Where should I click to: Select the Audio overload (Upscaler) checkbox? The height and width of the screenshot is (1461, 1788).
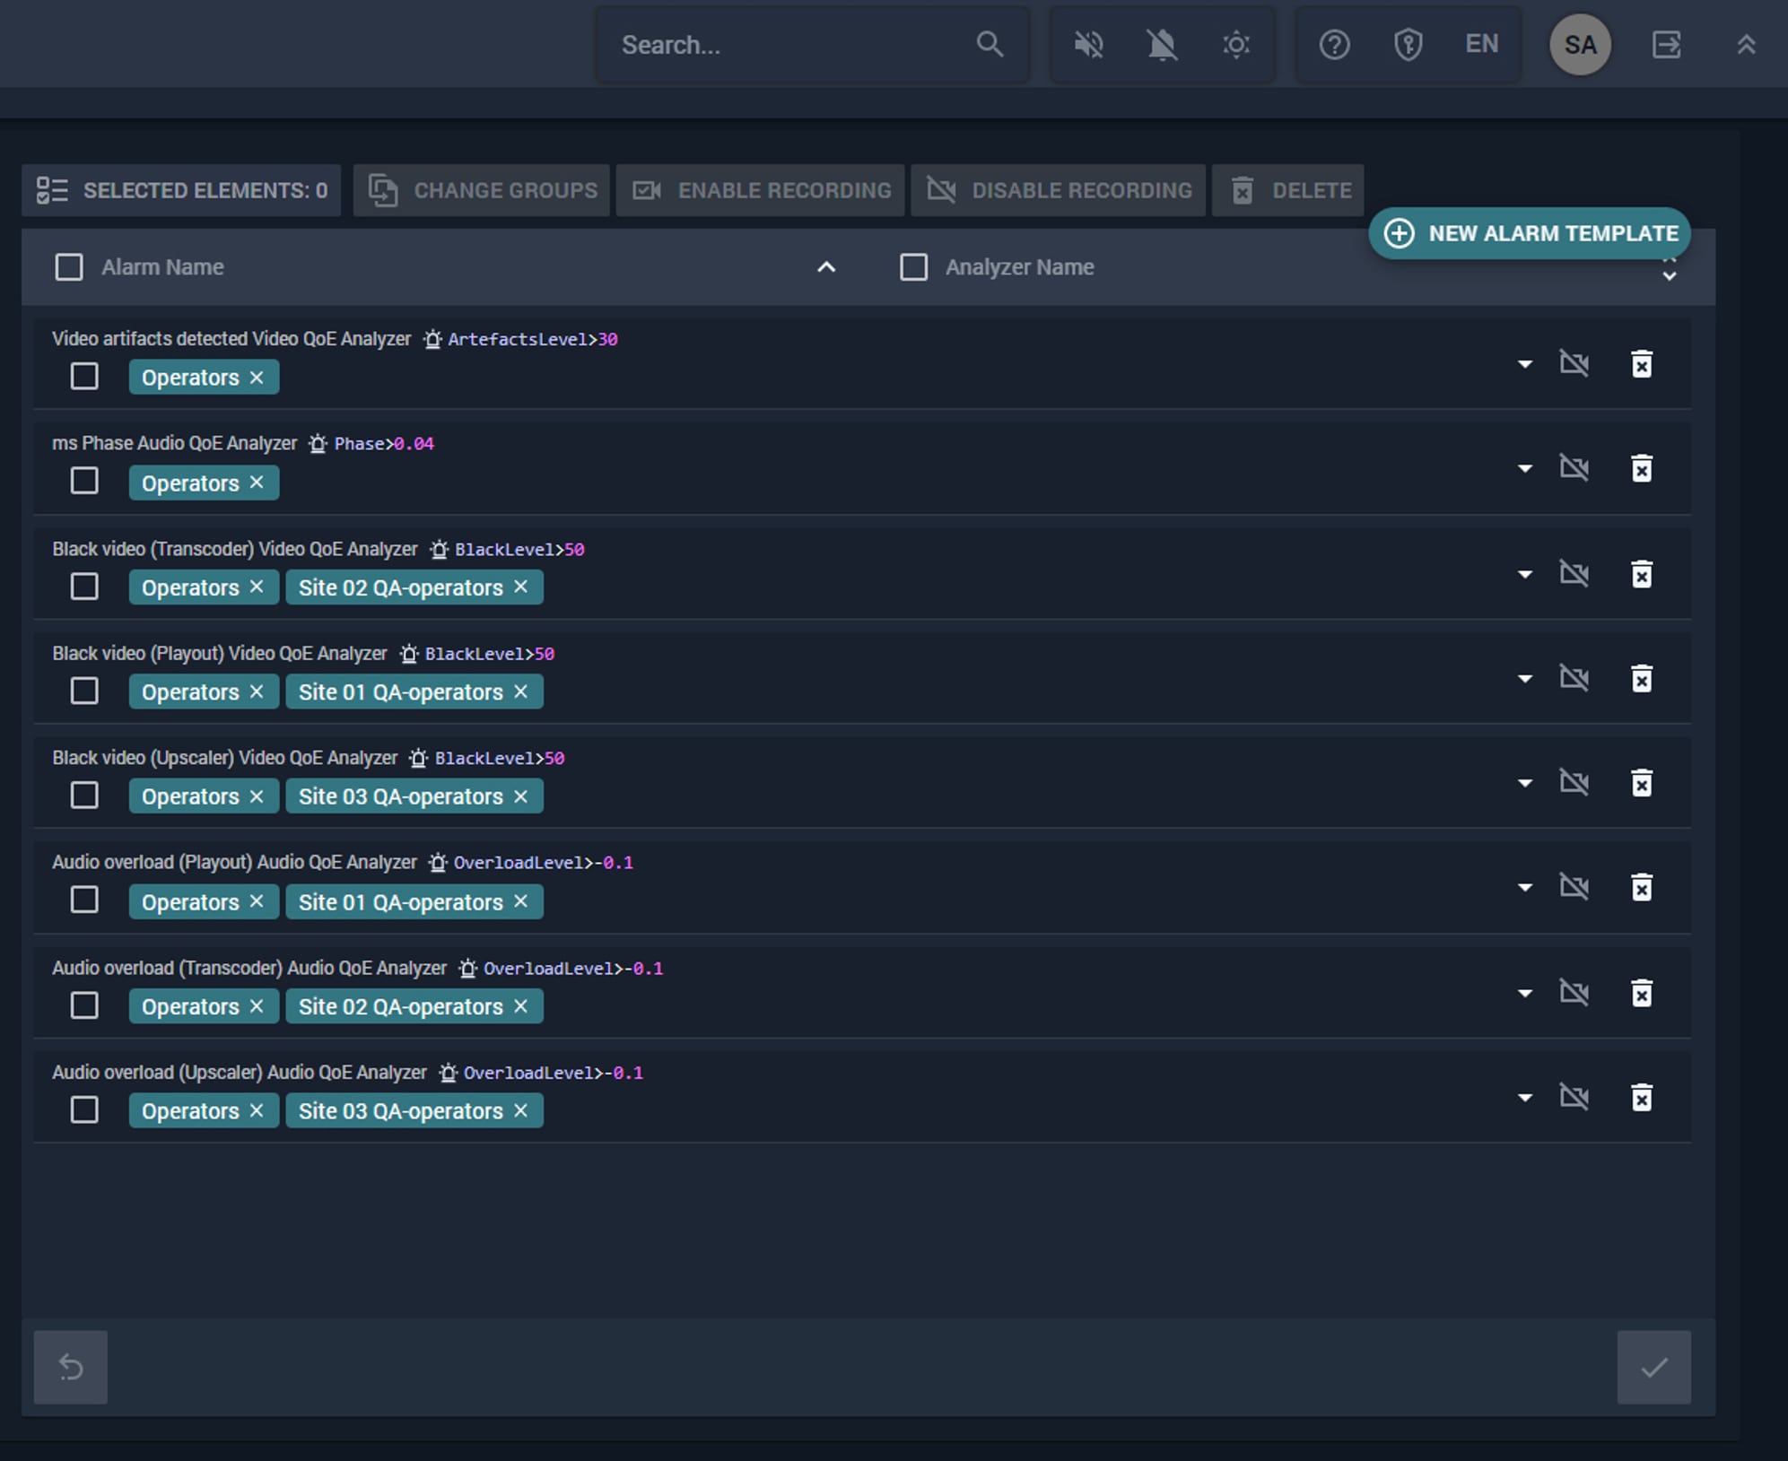click(x=84, y=1110)
